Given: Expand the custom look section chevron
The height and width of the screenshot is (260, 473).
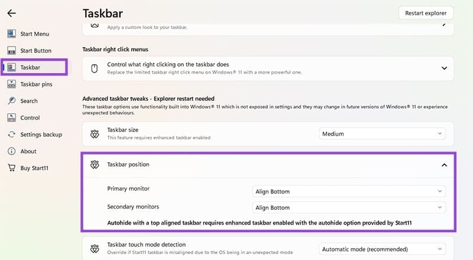Looking at the screenshot, I should (x=445, y=26).
